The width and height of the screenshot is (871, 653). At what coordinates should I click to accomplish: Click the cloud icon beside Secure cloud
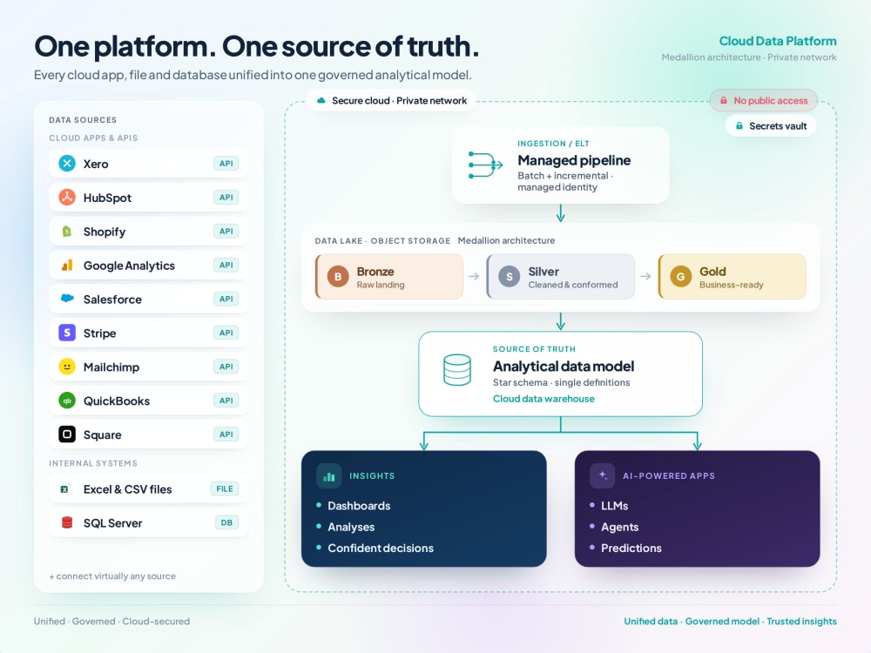[321, 100]
